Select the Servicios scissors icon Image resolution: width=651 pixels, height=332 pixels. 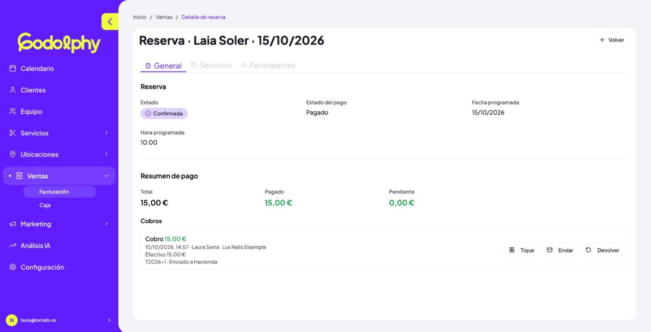coord(13,133)
